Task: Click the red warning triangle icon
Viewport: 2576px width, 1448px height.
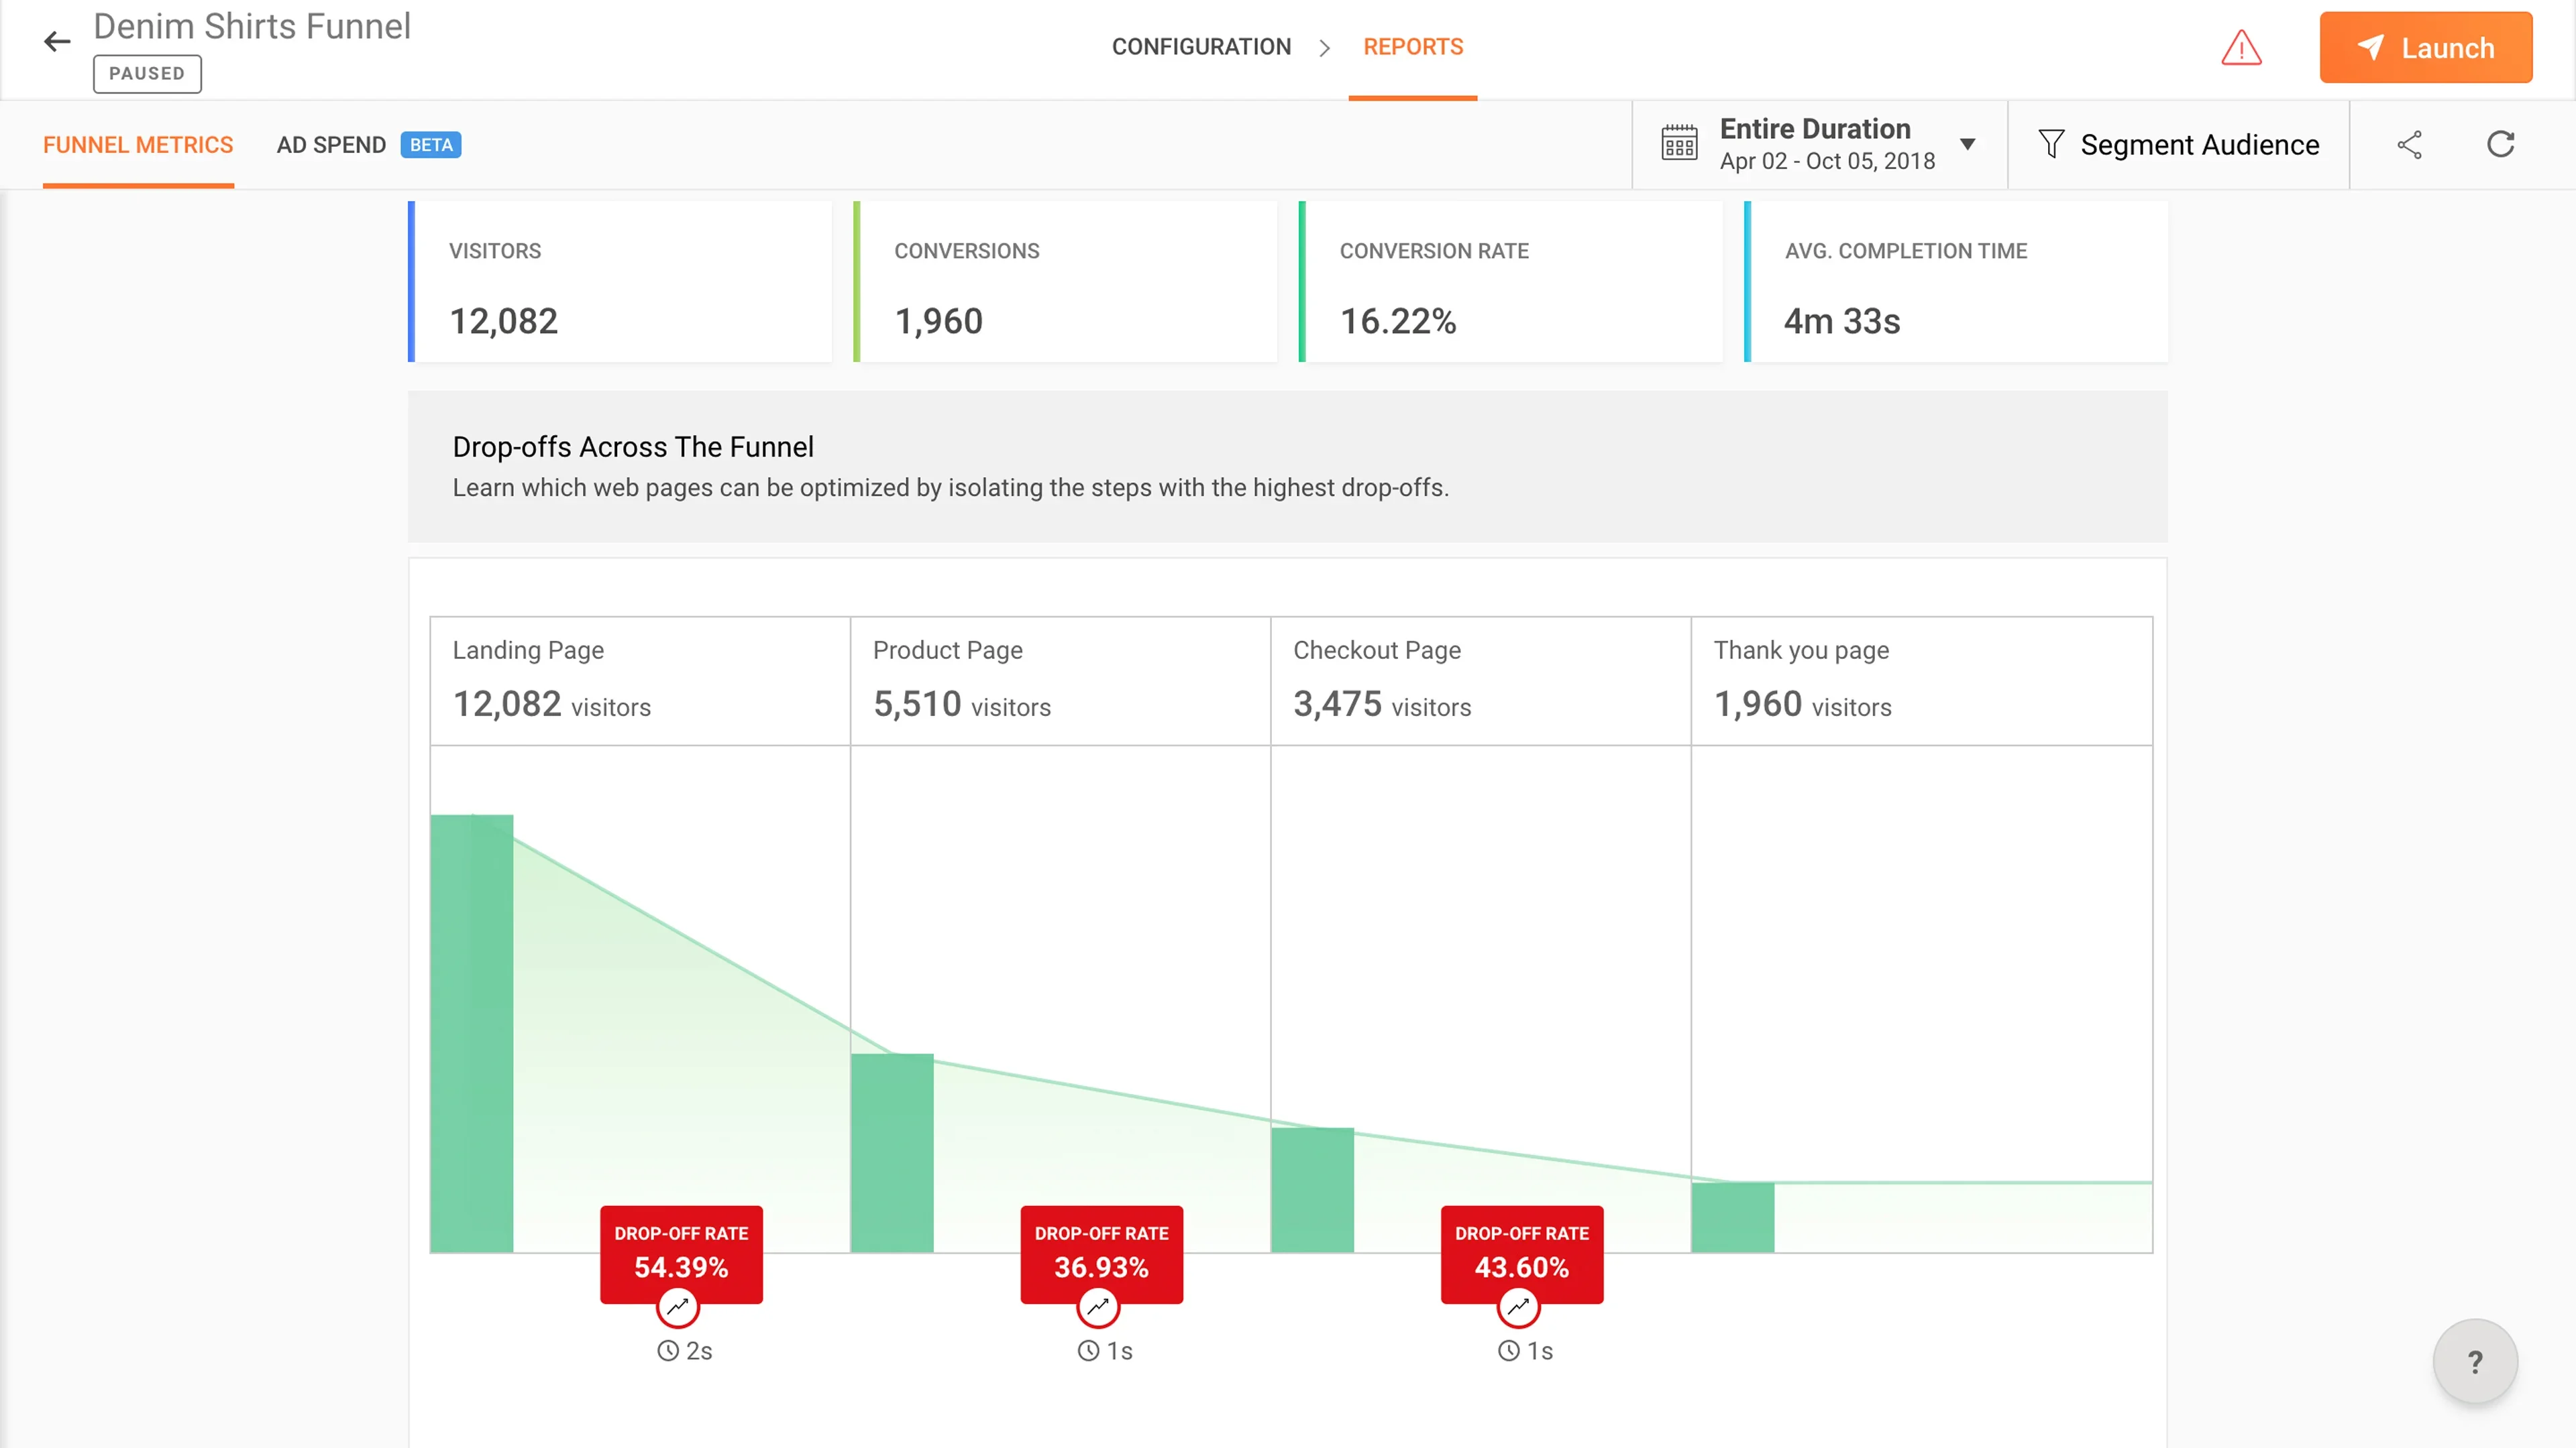Action: (x=2241, y=48)
